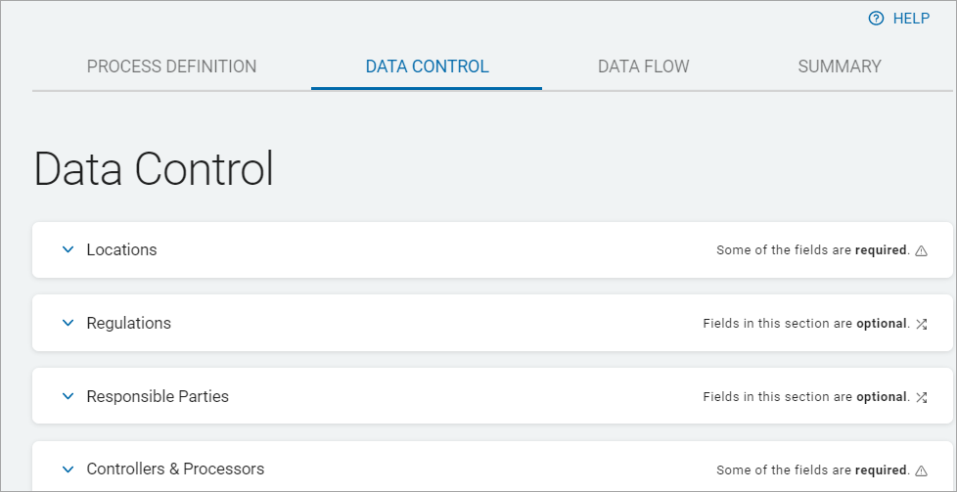957x492 pixels.
Task: Click the Responsible Parties section title
Action: 158,396
